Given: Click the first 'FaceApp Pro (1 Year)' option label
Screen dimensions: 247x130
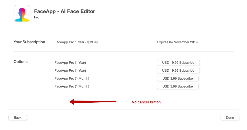Looking at the screenshot, I should point(70,63).
